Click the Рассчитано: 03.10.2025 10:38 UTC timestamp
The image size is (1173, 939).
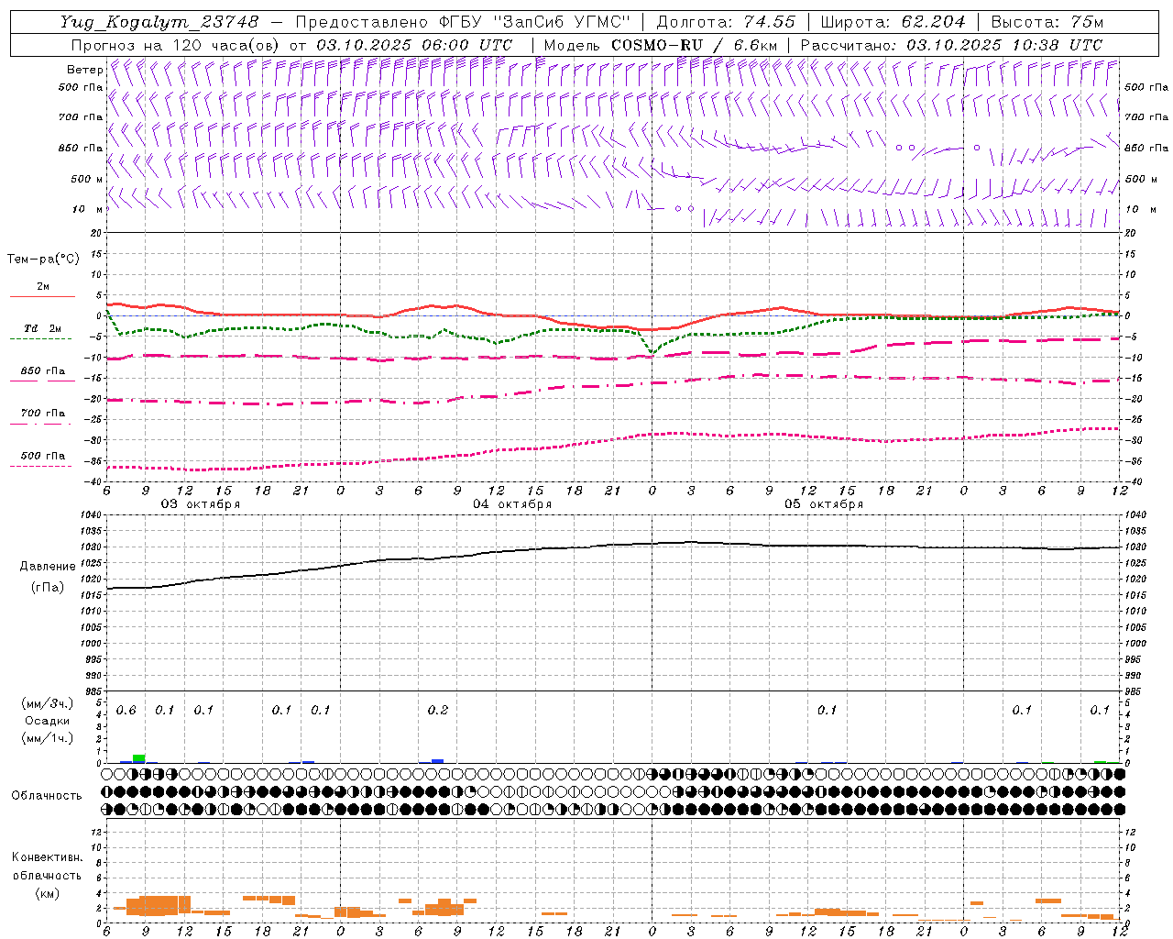951,45
